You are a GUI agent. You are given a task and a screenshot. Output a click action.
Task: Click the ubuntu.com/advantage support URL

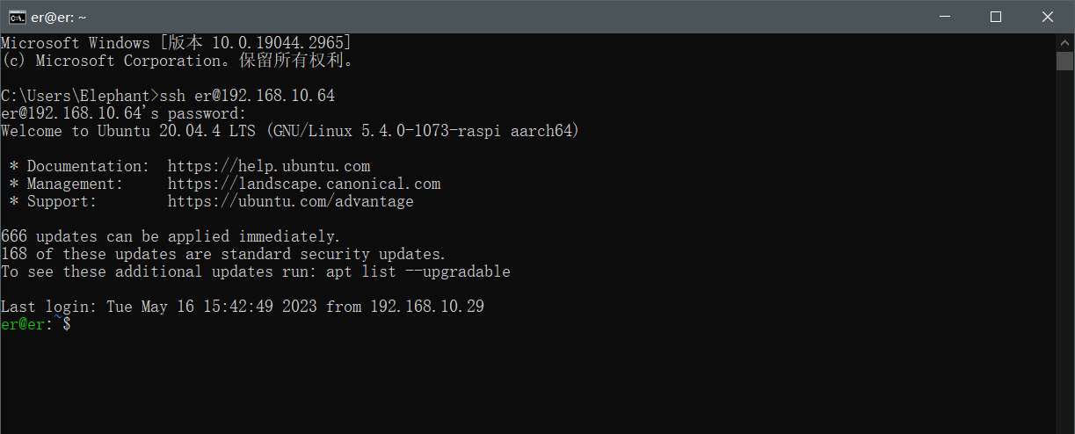click(291, 201)
